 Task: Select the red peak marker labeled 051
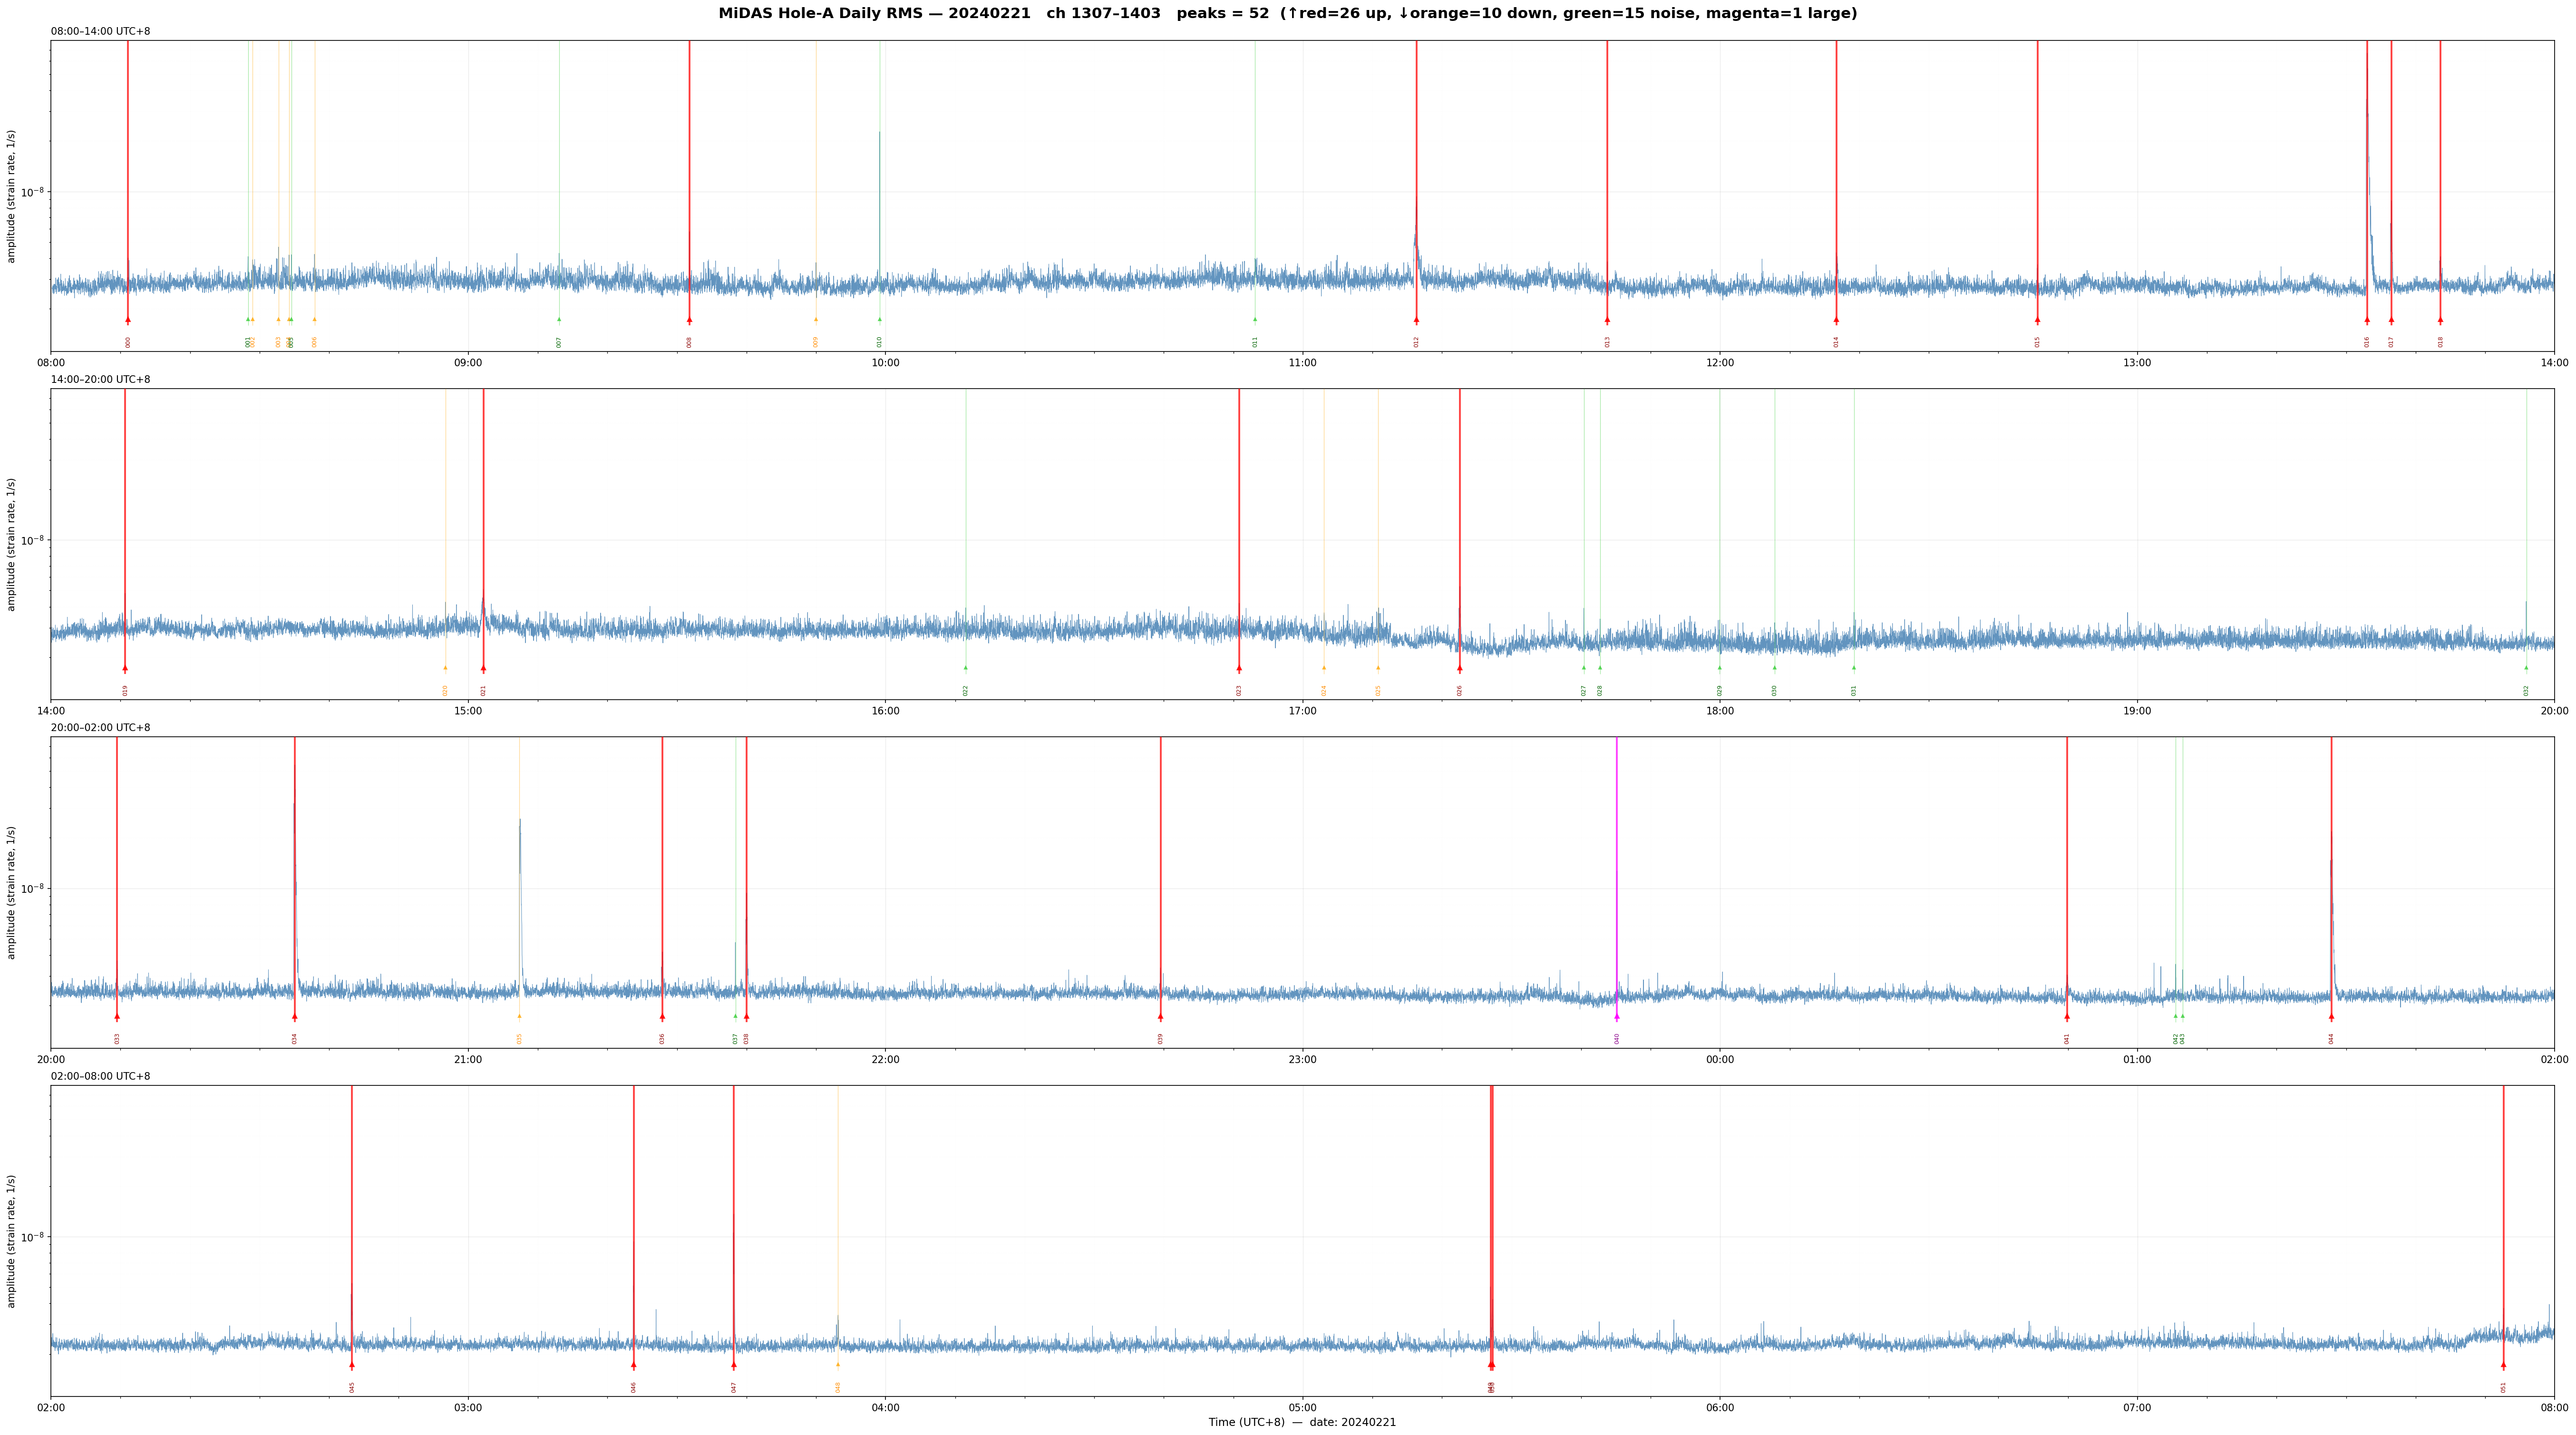(2504, 1365)
